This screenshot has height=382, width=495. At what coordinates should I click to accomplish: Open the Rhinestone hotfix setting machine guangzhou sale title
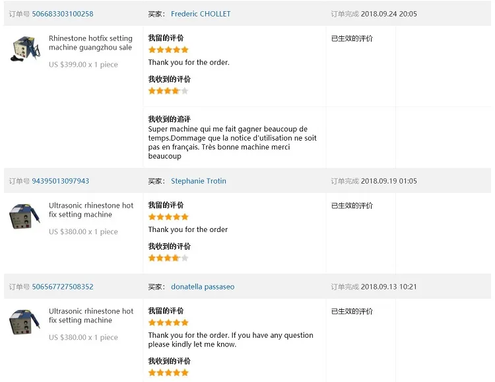90,43
